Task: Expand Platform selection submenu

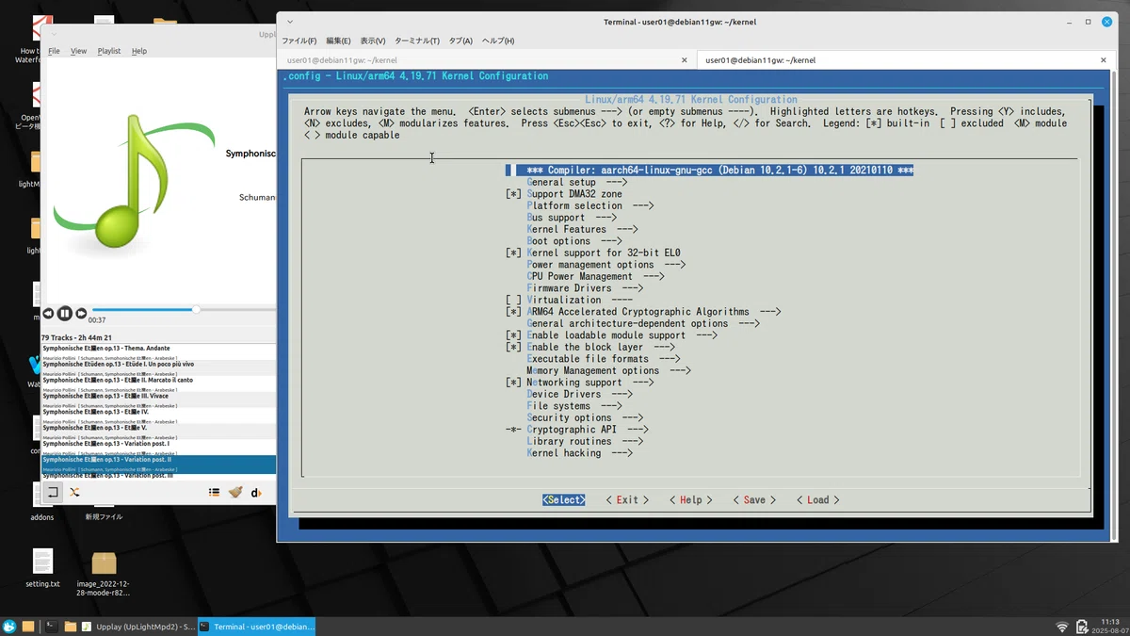Action: (590, 205)
